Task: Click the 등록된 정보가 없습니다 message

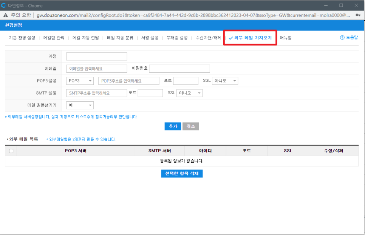Action: [x=182, y=161]
